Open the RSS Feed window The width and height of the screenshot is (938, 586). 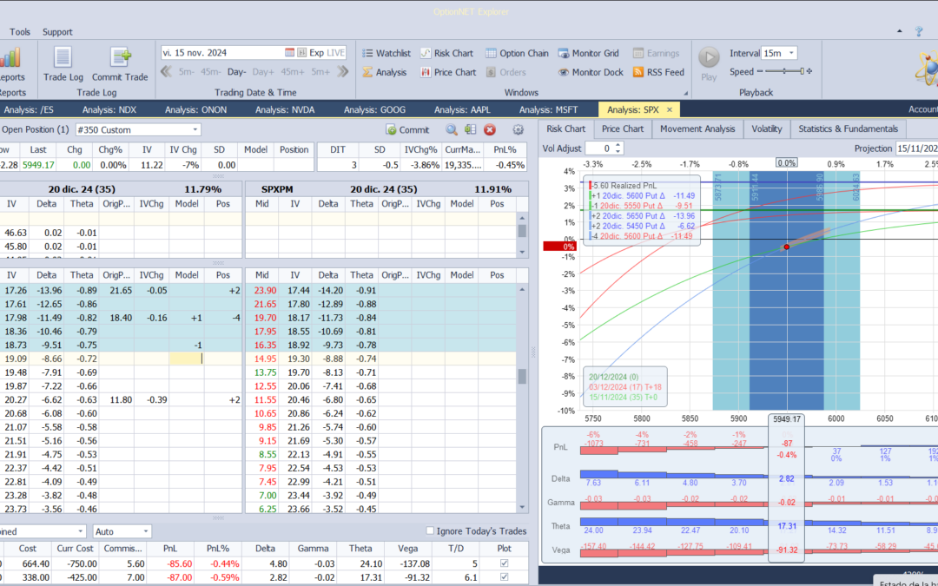(x=658, y=73)
